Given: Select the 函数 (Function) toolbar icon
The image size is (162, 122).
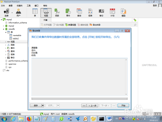Looking at the screenshot, I should [57, 13].
